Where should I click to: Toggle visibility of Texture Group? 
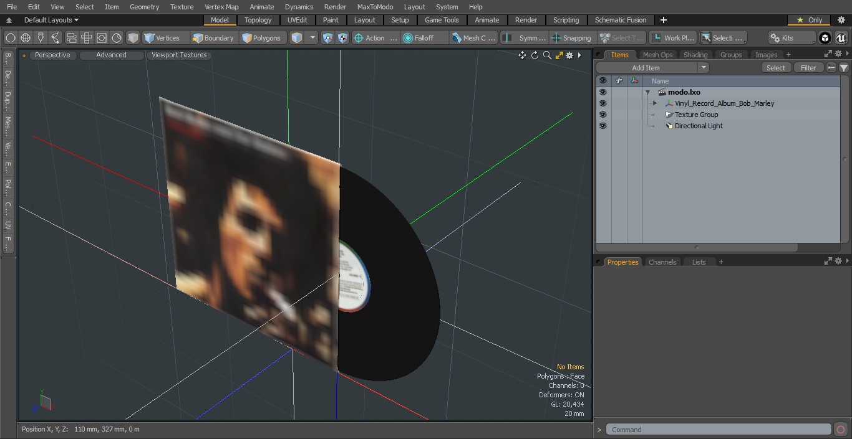pyautogui.click(x=603, y=115)
